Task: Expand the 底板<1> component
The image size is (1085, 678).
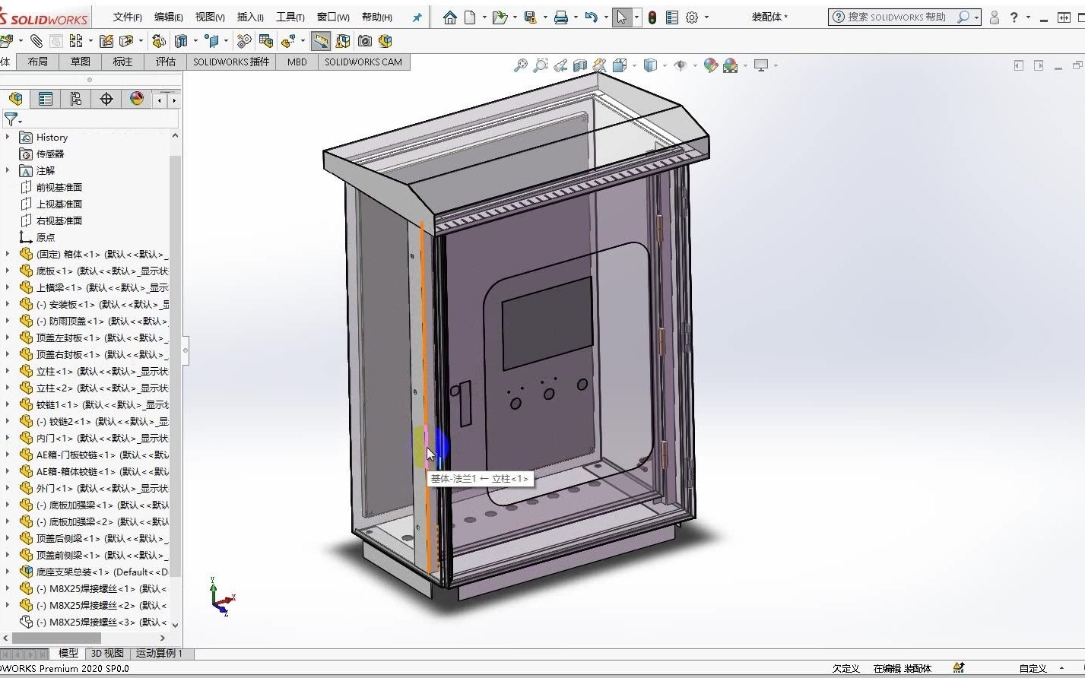Action: 8,271
